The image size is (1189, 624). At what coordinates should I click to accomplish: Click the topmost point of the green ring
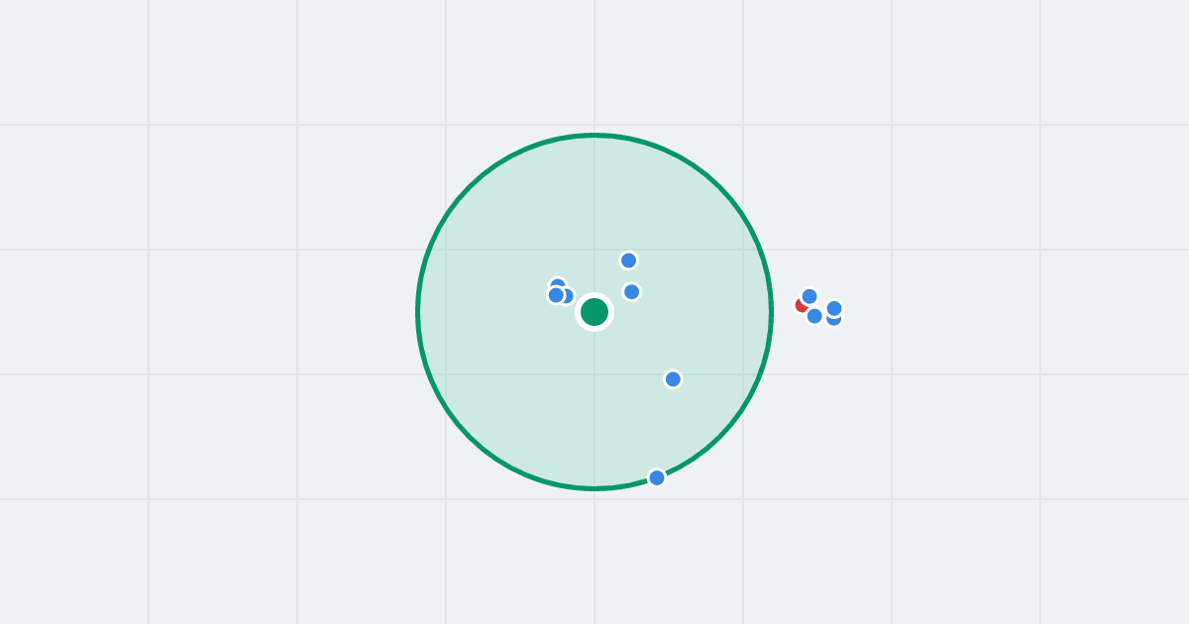tap(594, 135)
